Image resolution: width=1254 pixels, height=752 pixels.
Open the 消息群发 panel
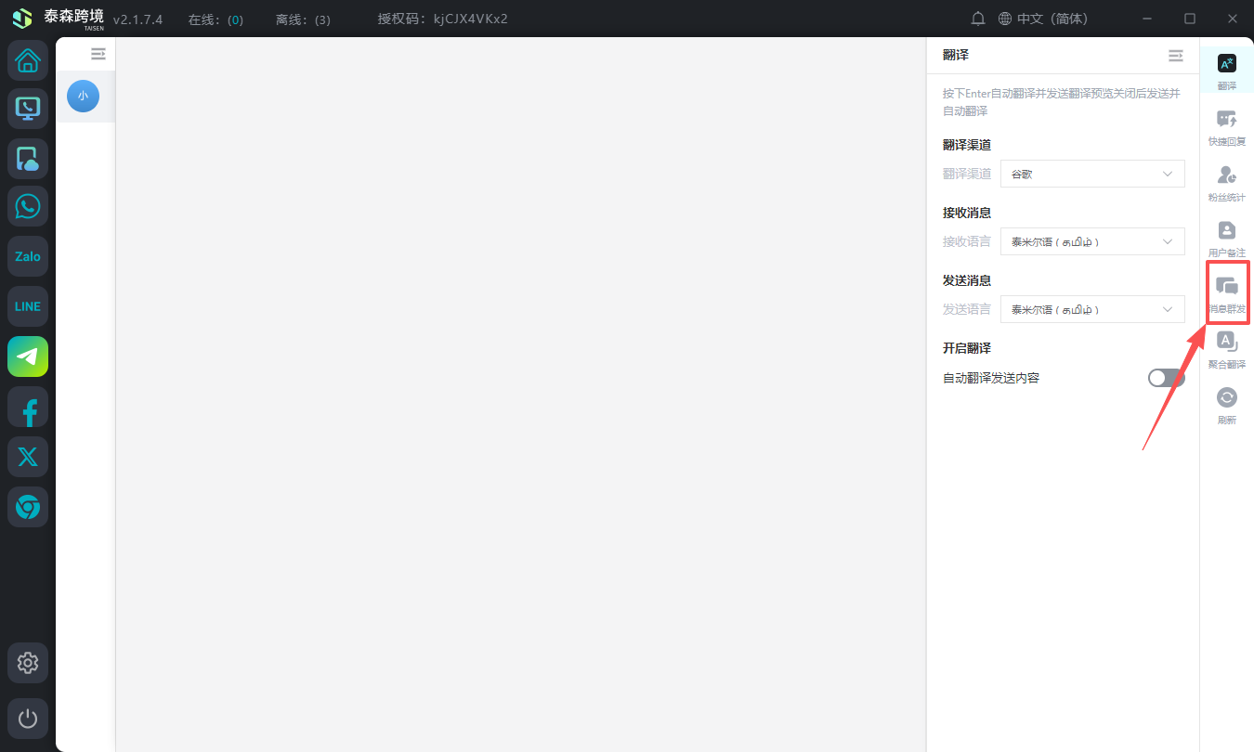[1226, 293]
